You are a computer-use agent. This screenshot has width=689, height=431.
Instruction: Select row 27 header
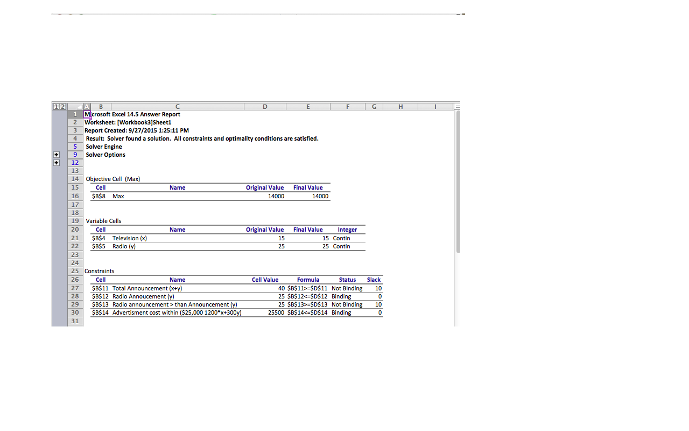point(75,288)
